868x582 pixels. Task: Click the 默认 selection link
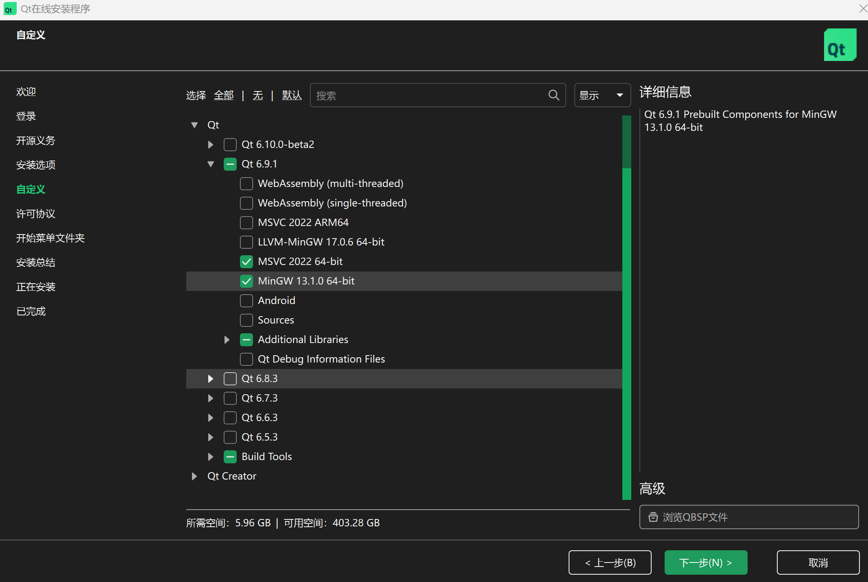[292, 96]
